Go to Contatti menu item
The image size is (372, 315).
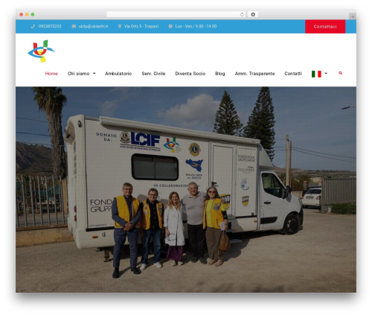[293, 74]
